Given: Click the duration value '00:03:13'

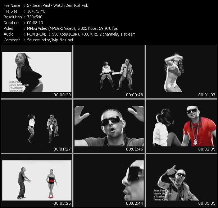Looking at the screenshot, I should tap(35, 23).
